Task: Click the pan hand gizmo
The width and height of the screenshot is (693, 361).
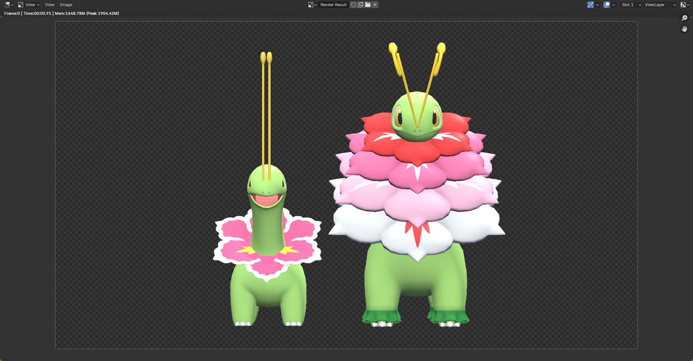Action: point(684,29)
